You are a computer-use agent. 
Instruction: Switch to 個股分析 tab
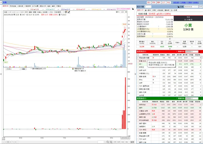43,6
